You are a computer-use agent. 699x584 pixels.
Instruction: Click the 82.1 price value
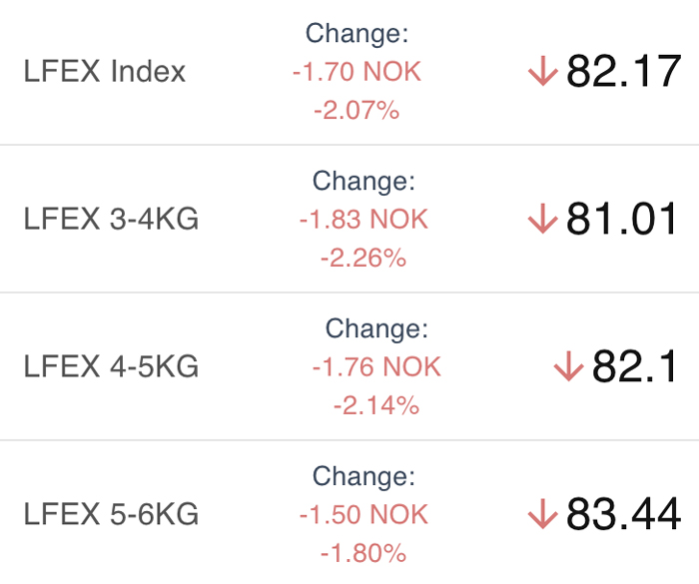[x=634, y=366]
